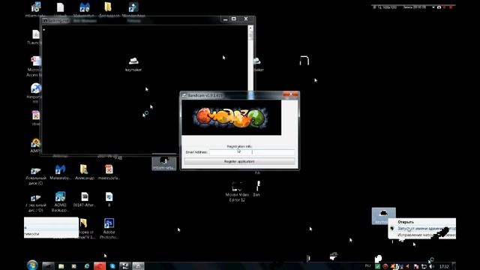Launch Internet Explorer from the taskbar

(x=87, y=266)
